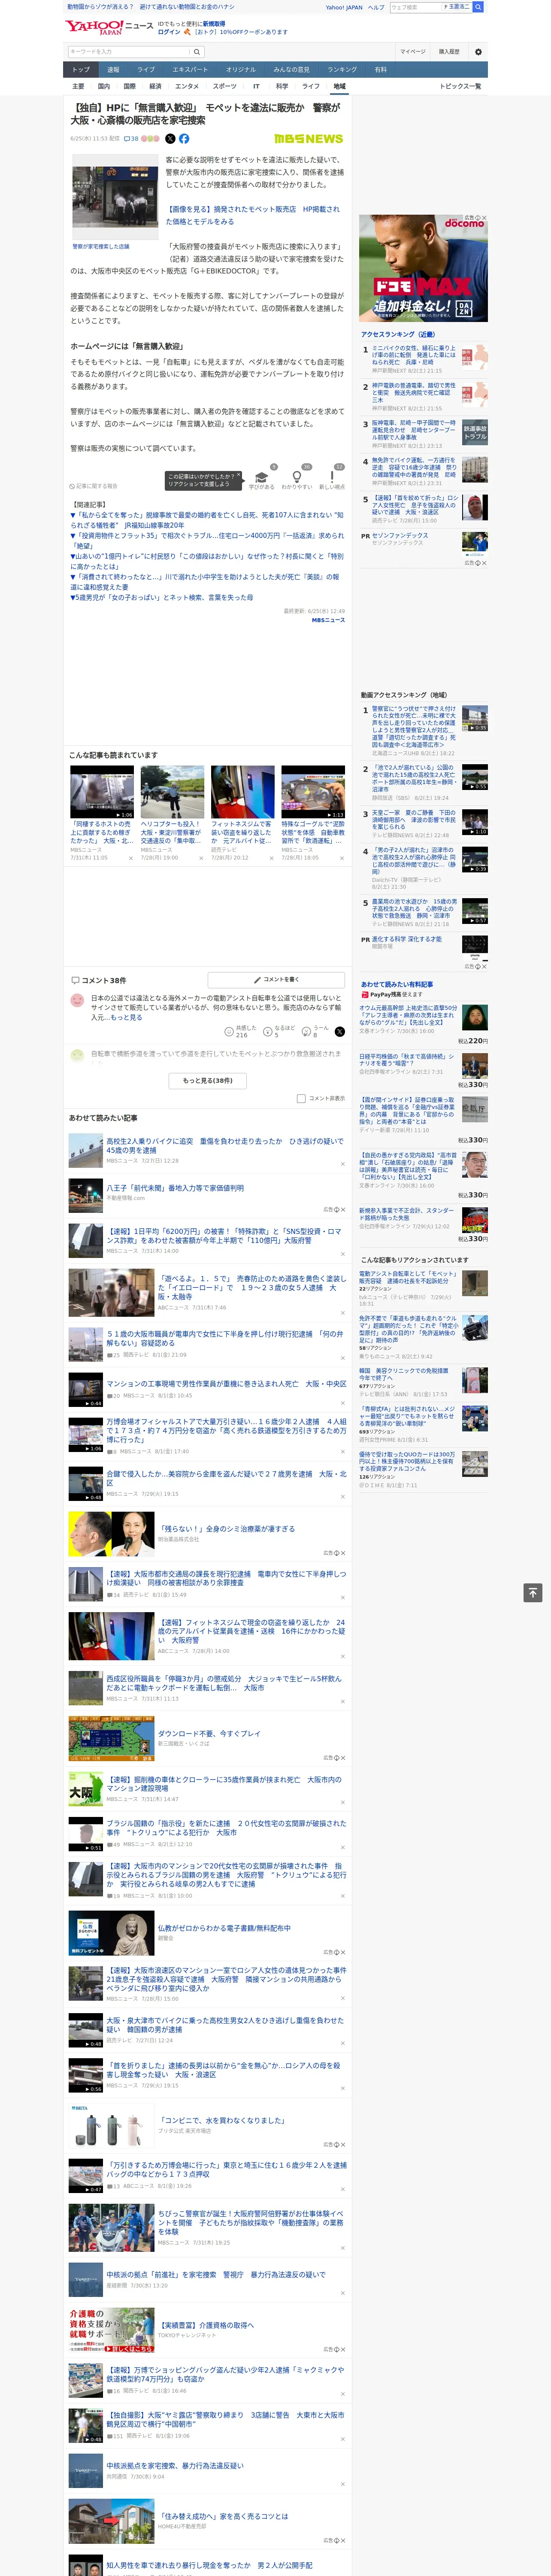Open related article about 1億円トイレ

207,561
